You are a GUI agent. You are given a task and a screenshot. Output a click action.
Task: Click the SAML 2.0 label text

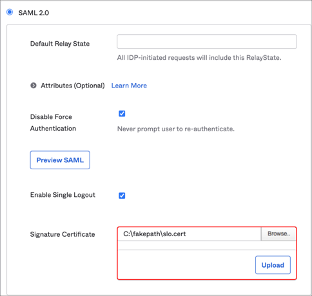click(x=34, y=13)
